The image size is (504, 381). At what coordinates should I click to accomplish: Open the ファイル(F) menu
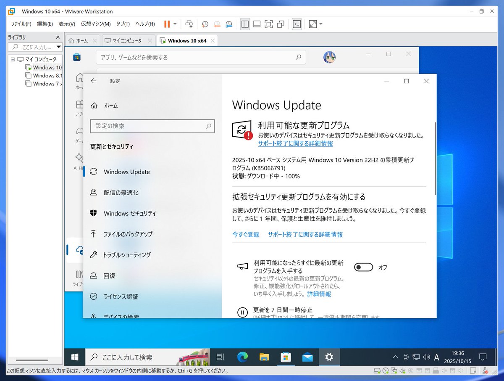pyautogui.click(x=21, y=24)
